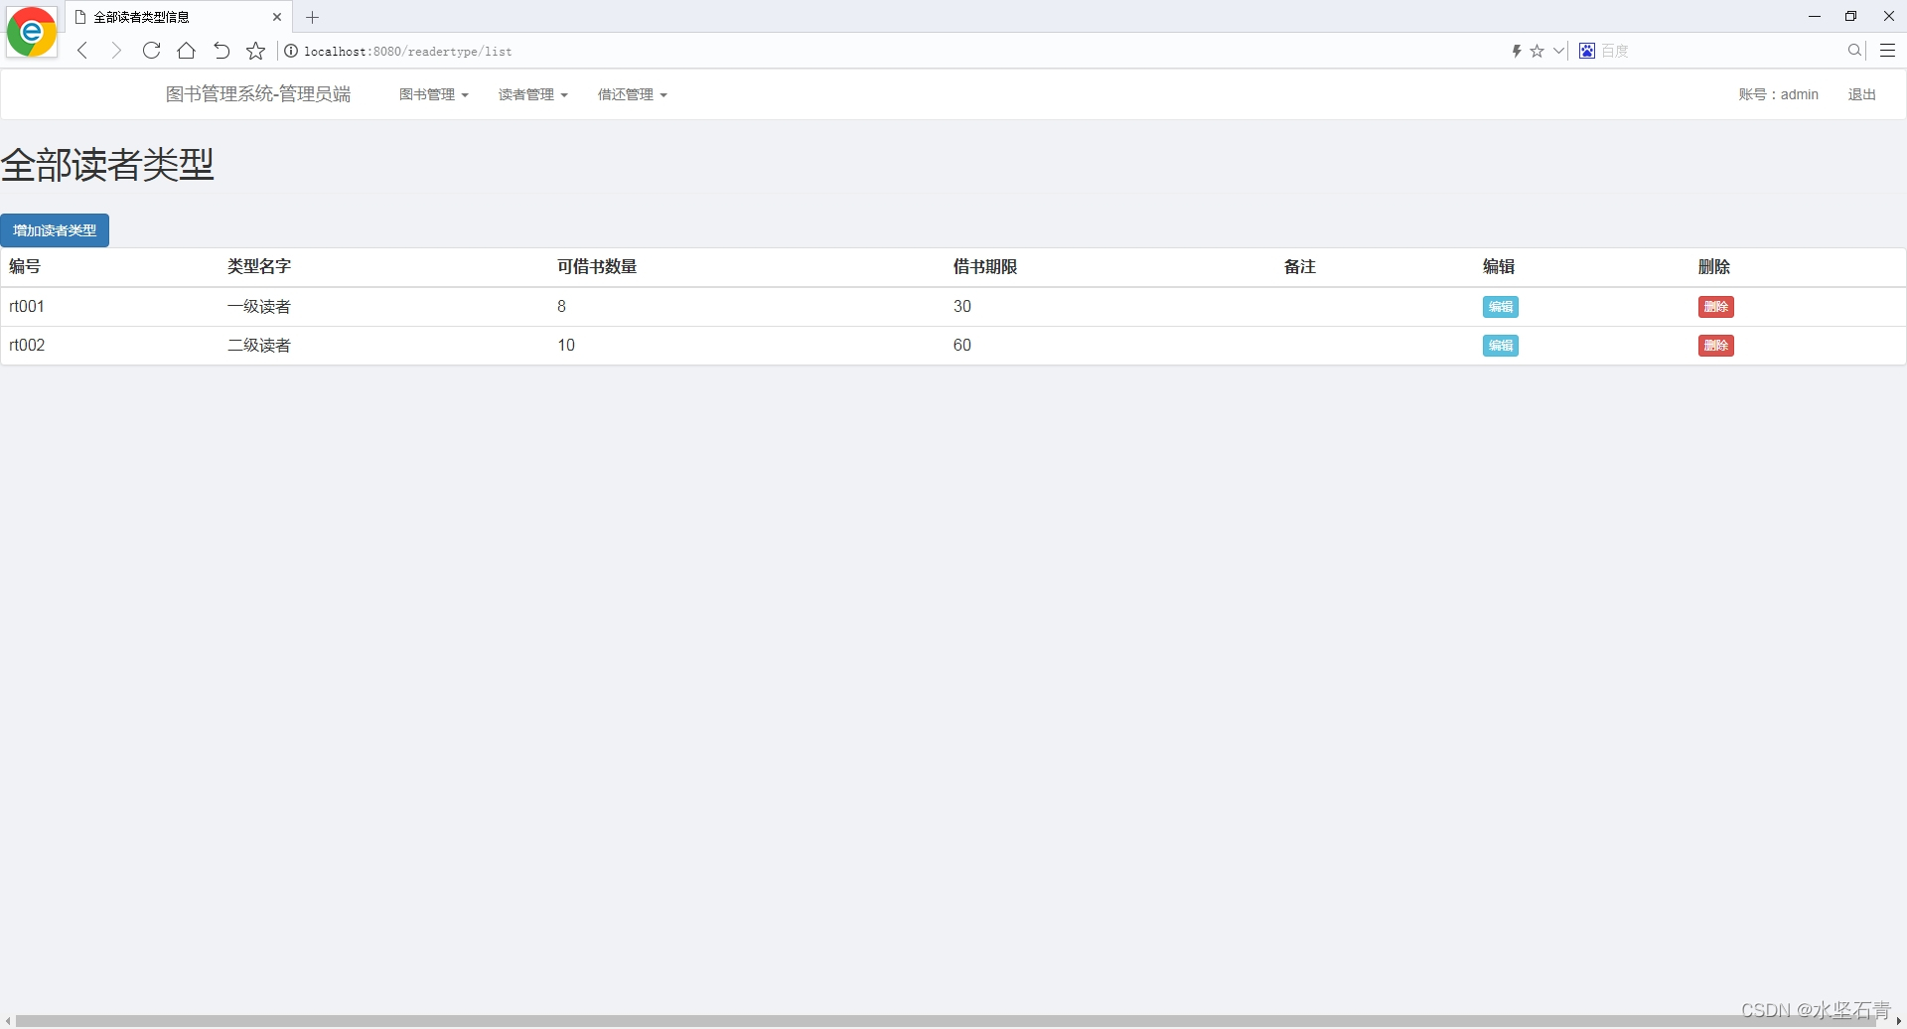Edit the rt001 reader type row
This screenshot has height=1029, width=1907.
1500,306
